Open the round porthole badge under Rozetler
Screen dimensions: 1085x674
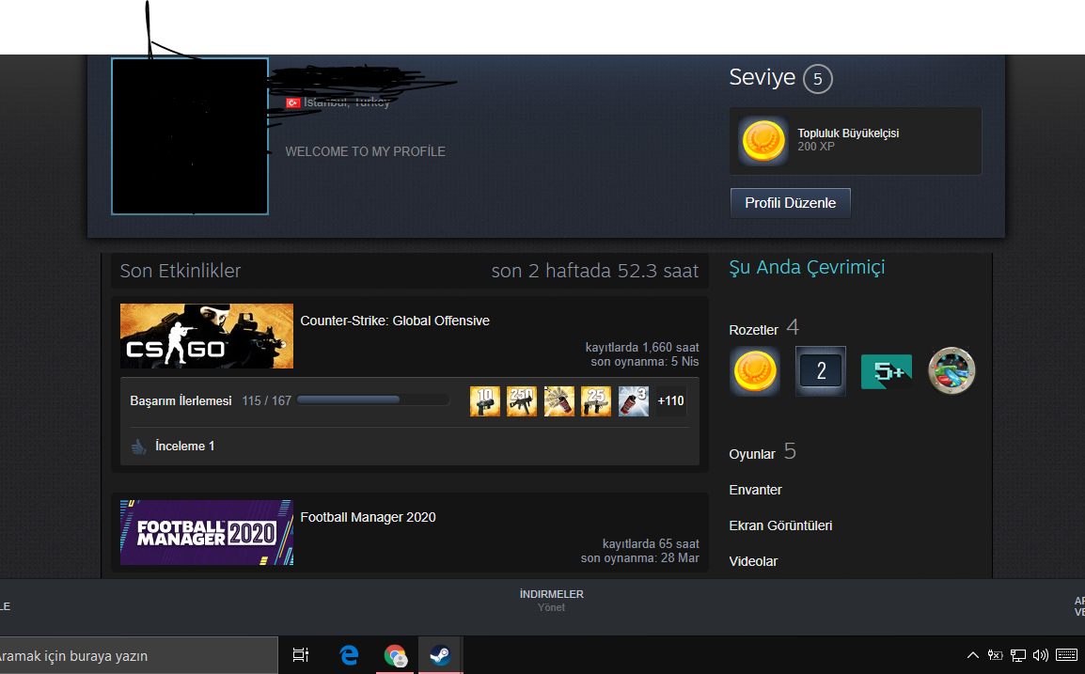tap(951, 371)
